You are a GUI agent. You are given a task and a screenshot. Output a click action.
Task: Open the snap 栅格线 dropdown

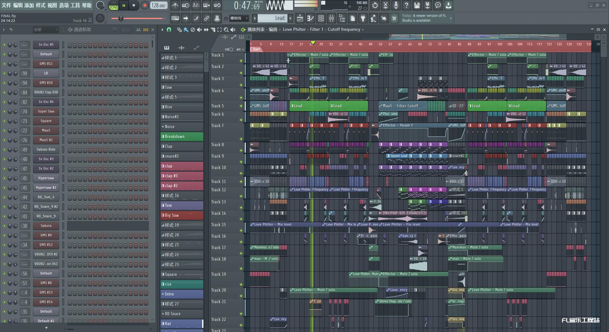(x=239, y=18)
